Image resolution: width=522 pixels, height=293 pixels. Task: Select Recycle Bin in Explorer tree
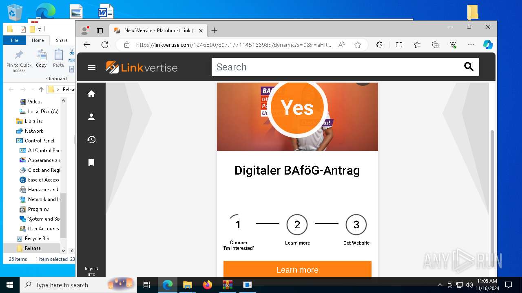[37, 238]
